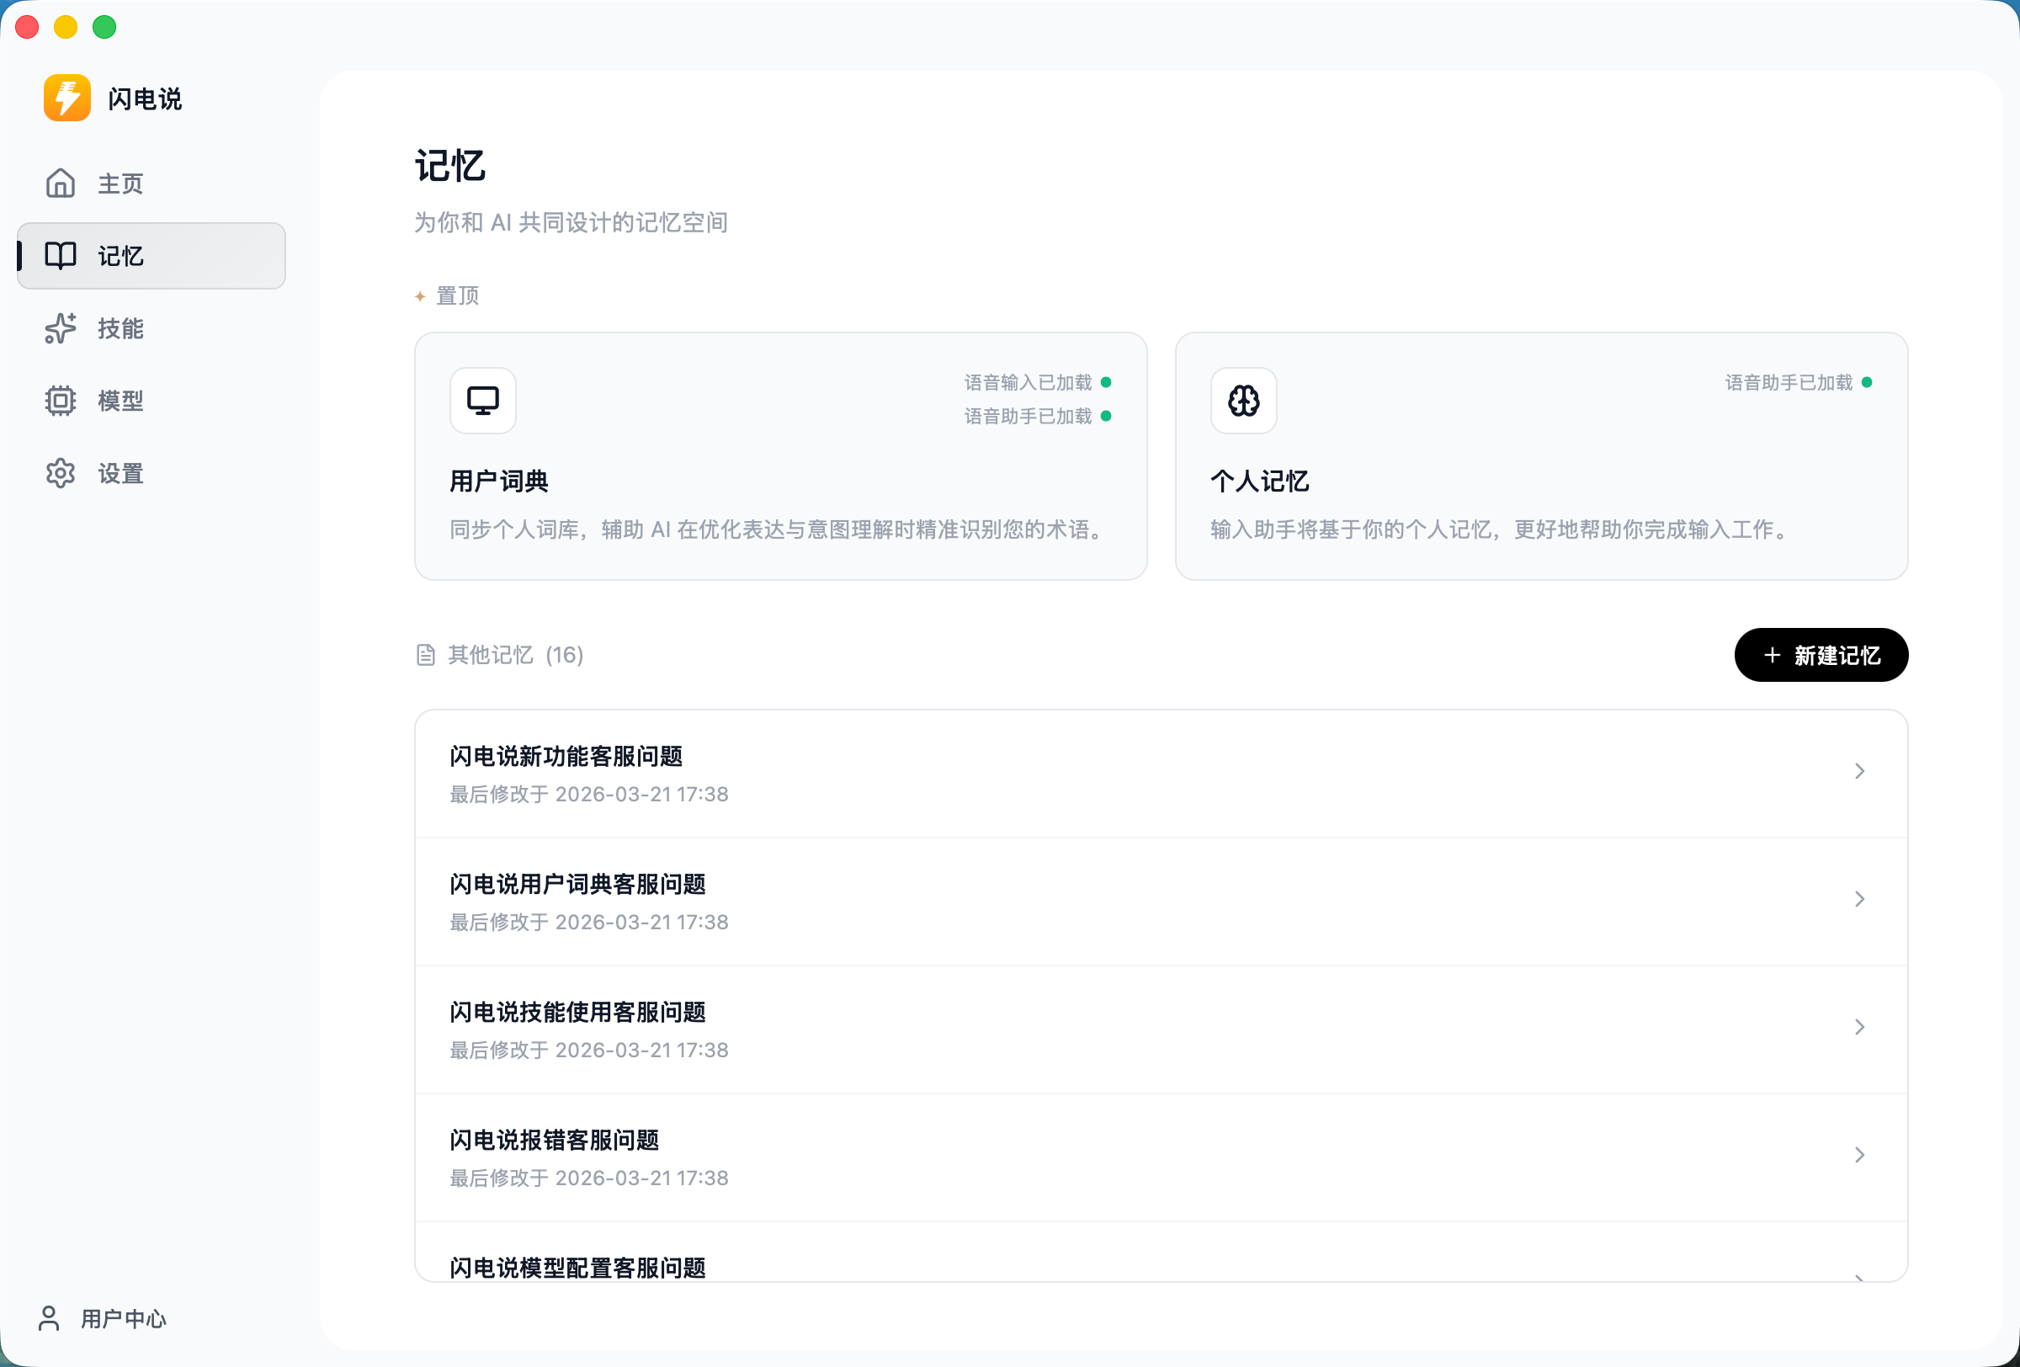Click subtitle 为你和 AI 共同设计的记忆空间

point(571,223)
